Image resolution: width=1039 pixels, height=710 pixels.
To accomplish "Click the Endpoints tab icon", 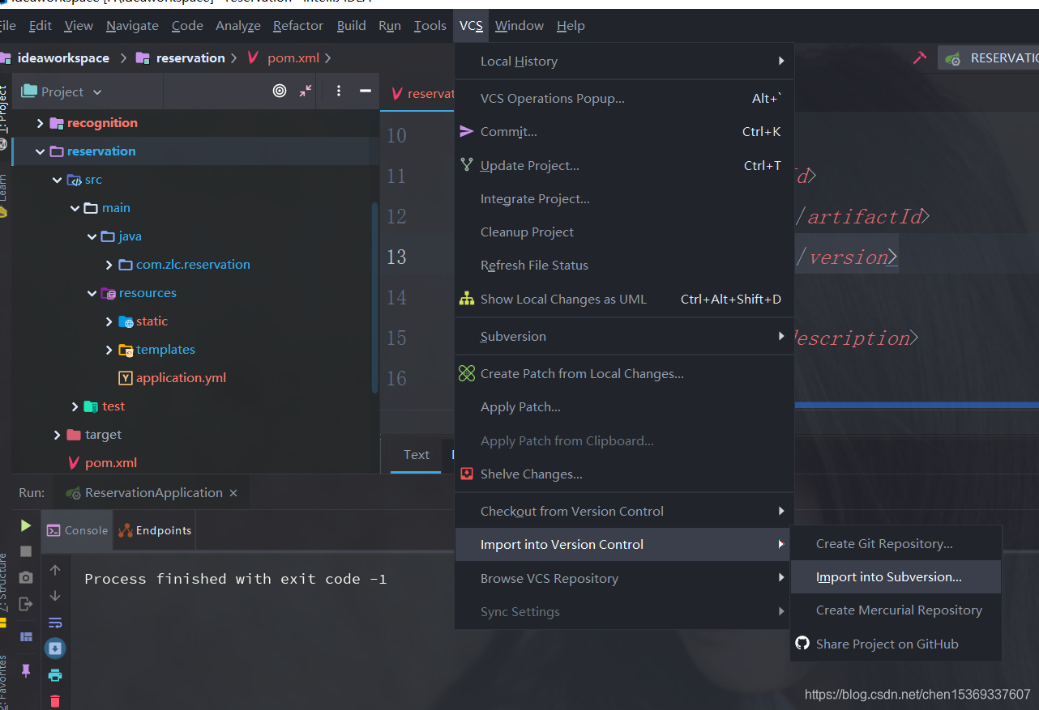I will coord(126,531).
